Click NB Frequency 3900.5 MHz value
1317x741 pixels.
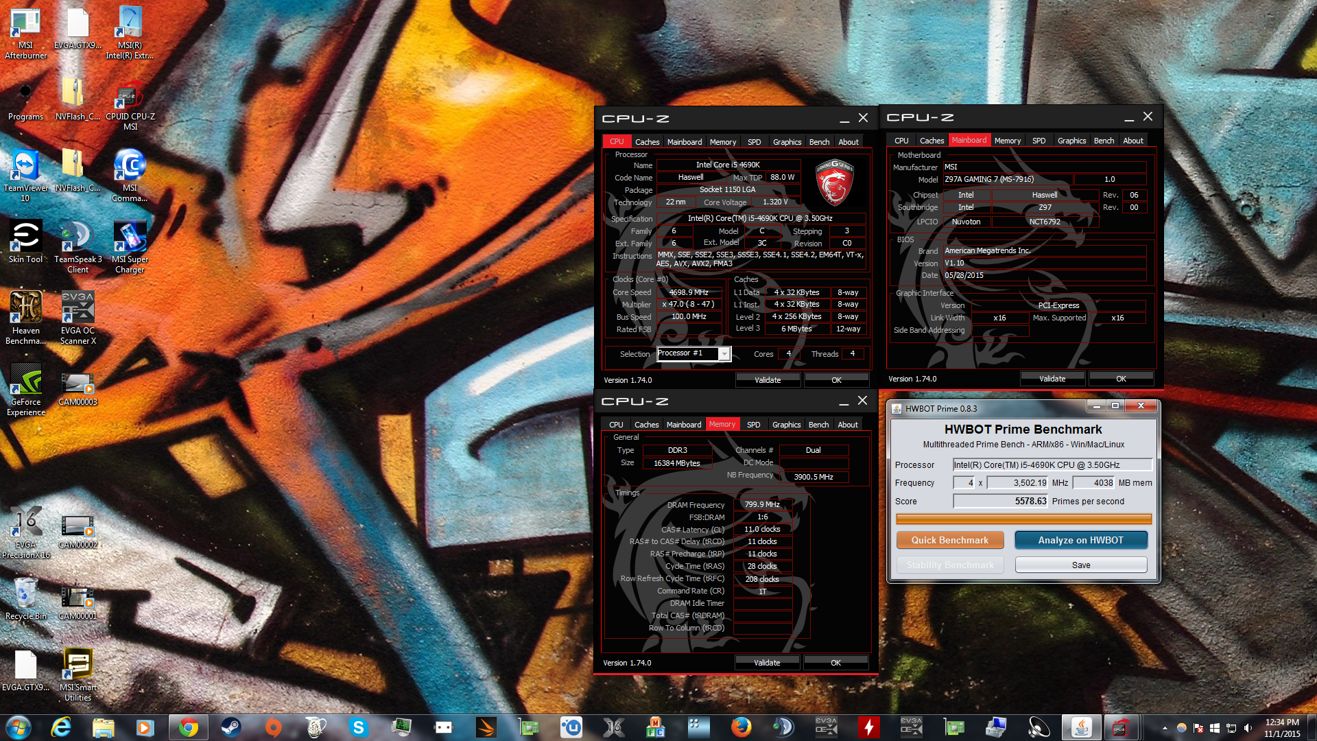(x=814, y=477)
